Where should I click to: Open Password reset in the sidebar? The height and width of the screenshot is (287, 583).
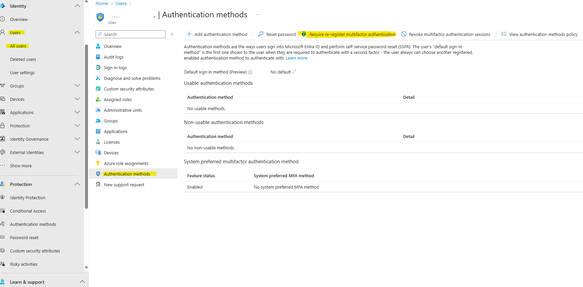click(x=24, y=237)
